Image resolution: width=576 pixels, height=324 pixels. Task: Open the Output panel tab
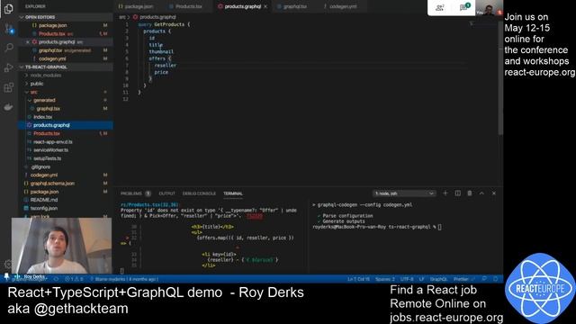click(166, 193)
